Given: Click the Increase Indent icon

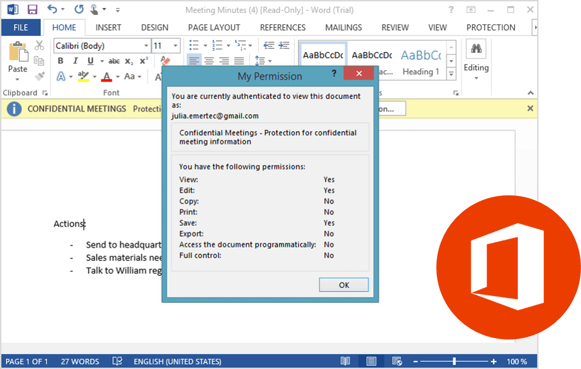Looking at the screenshot, I should [x=284, y=45].
